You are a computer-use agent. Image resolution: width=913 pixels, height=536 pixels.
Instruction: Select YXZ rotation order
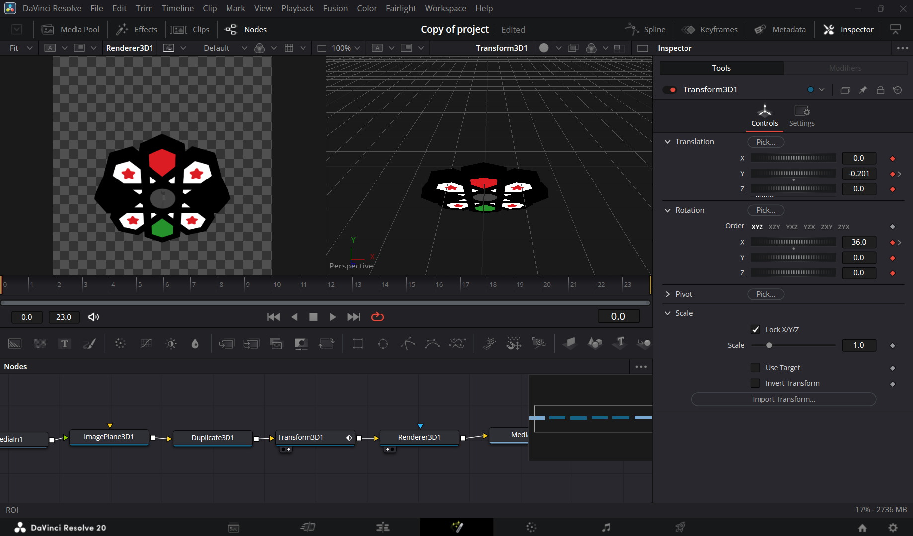(792, 227)
